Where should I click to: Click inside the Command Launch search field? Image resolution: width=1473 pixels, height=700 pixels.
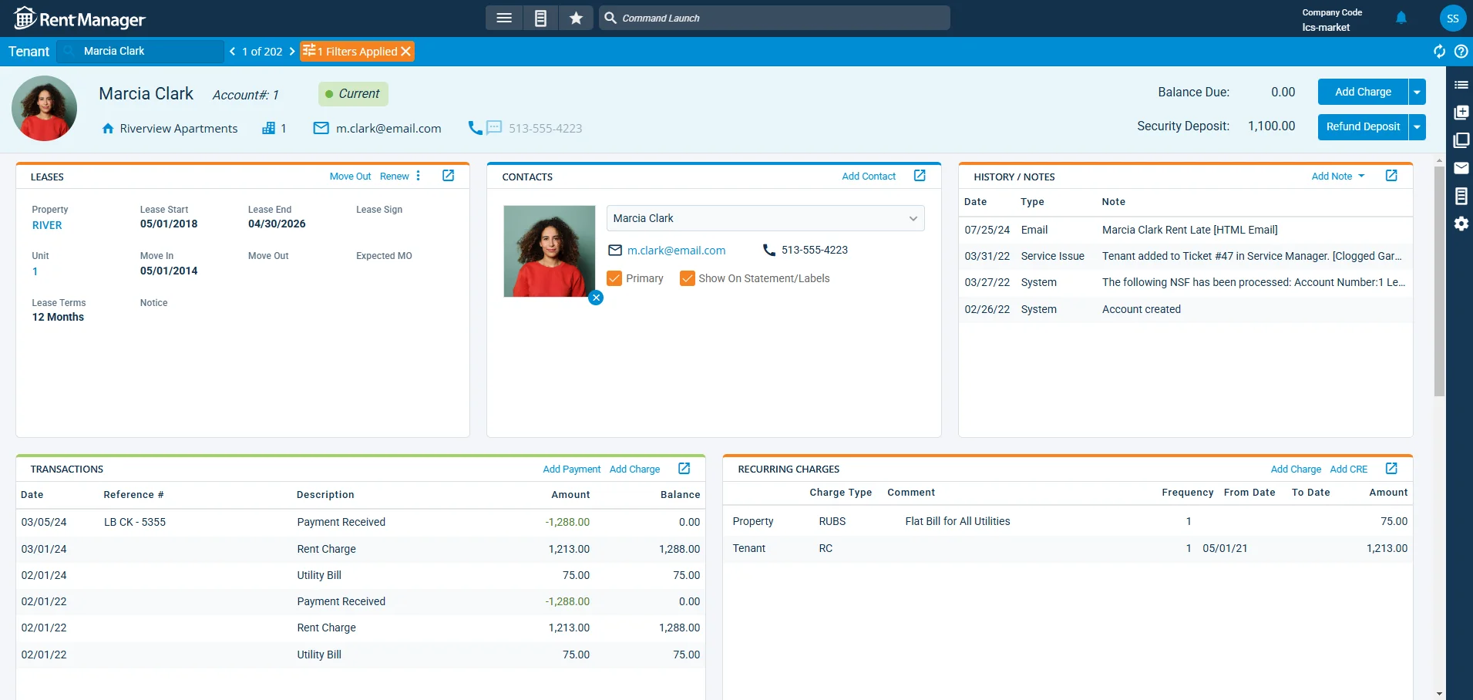(x=774, y=17)
